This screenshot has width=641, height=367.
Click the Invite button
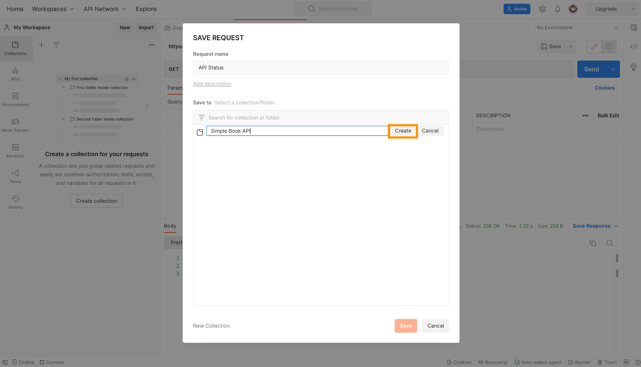tap(517, 9)
